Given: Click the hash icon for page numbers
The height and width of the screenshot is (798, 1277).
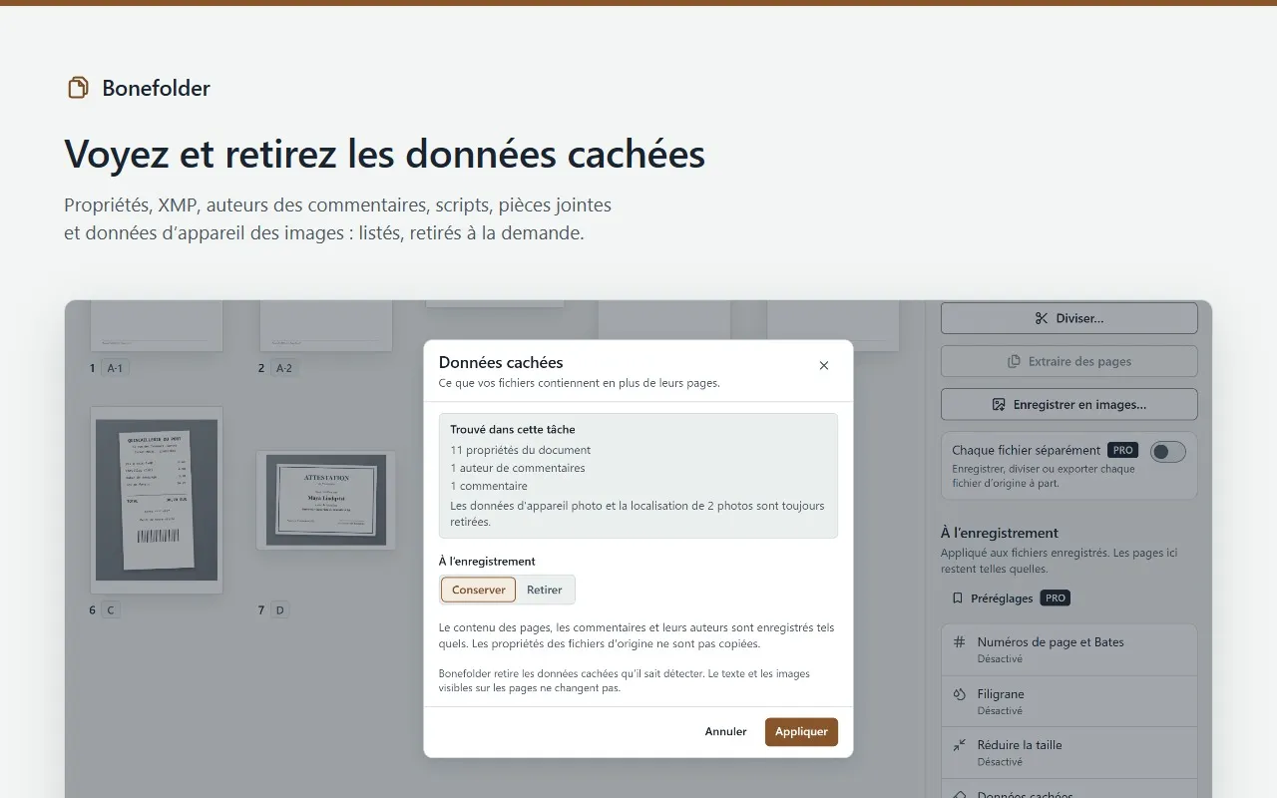Looking at the screenshot, I should (x=960, y=642).
